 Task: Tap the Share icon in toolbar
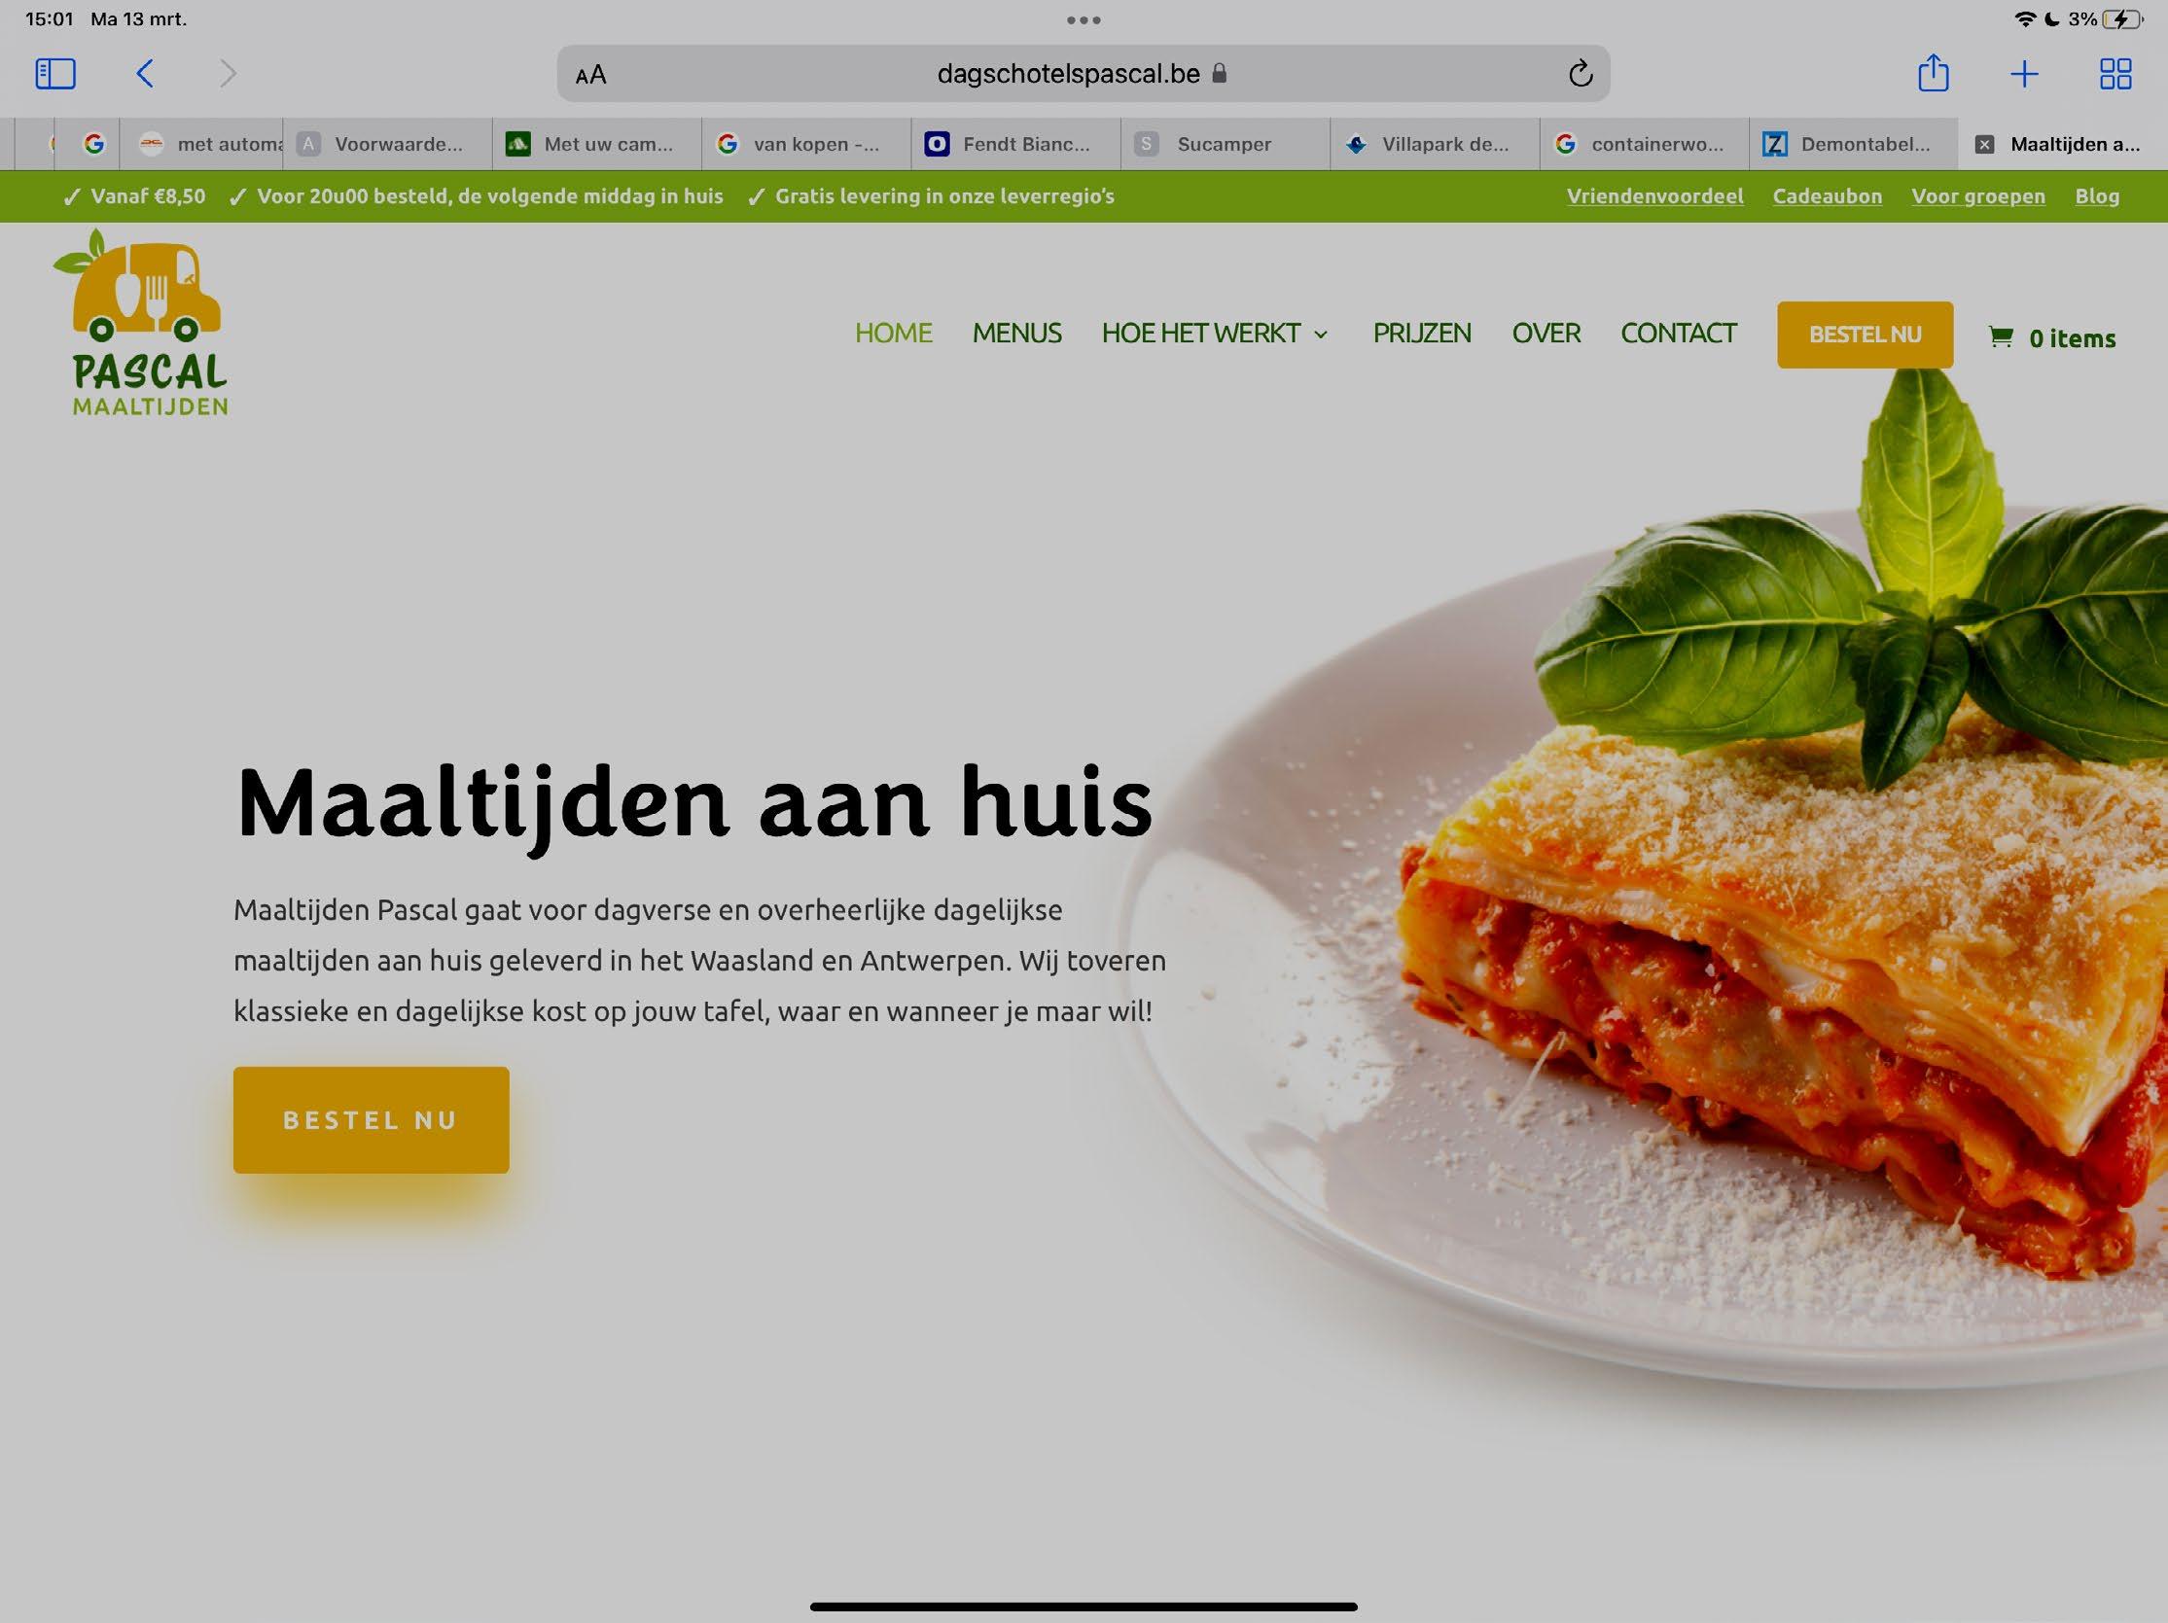tap(1933, 73)
